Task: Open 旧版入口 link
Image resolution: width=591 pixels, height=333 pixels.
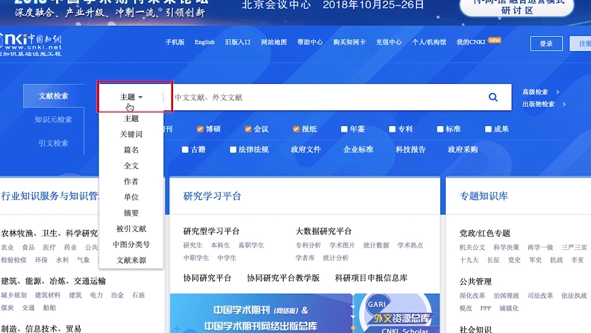Action: click(x=238, y=42)
